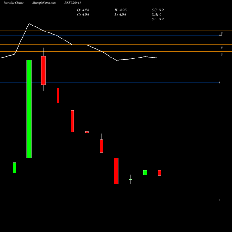Click the 'OL: 5.2' value
232x232 pixels.
(158, 19)
